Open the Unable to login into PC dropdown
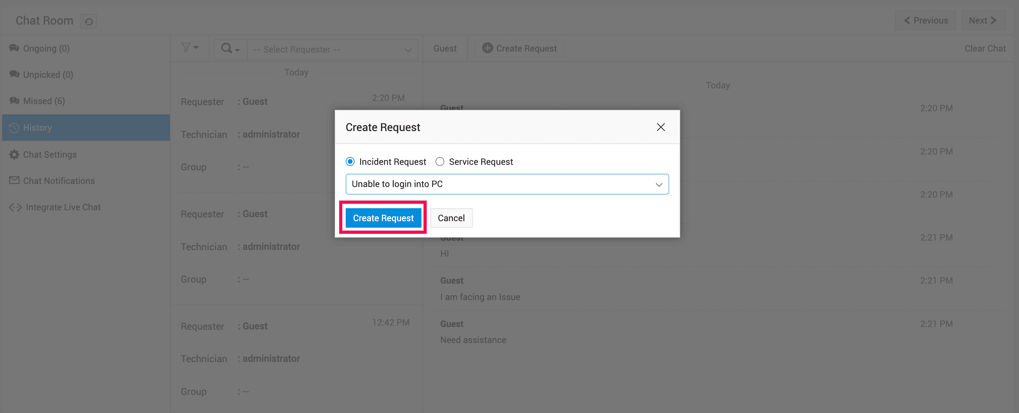The image size is (1019, 413). (x=507, y=184)
